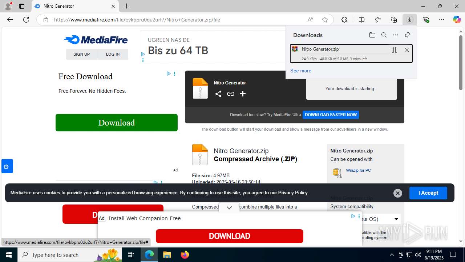View site information lock icon

point(46,20)
